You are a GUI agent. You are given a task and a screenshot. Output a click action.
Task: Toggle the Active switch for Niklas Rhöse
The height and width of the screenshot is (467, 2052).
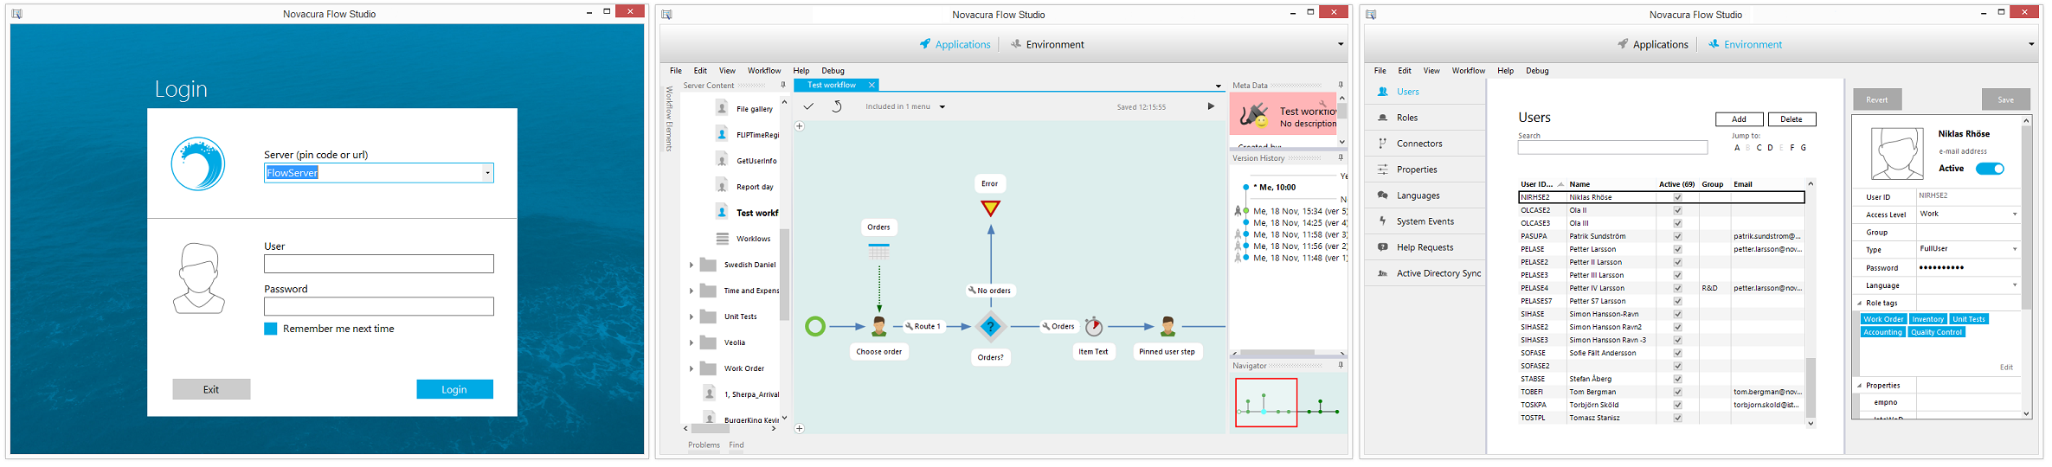coord(1990,169)
